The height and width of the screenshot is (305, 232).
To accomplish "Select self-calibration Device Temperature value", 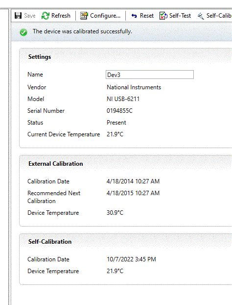I will click(x=115, y=271).
